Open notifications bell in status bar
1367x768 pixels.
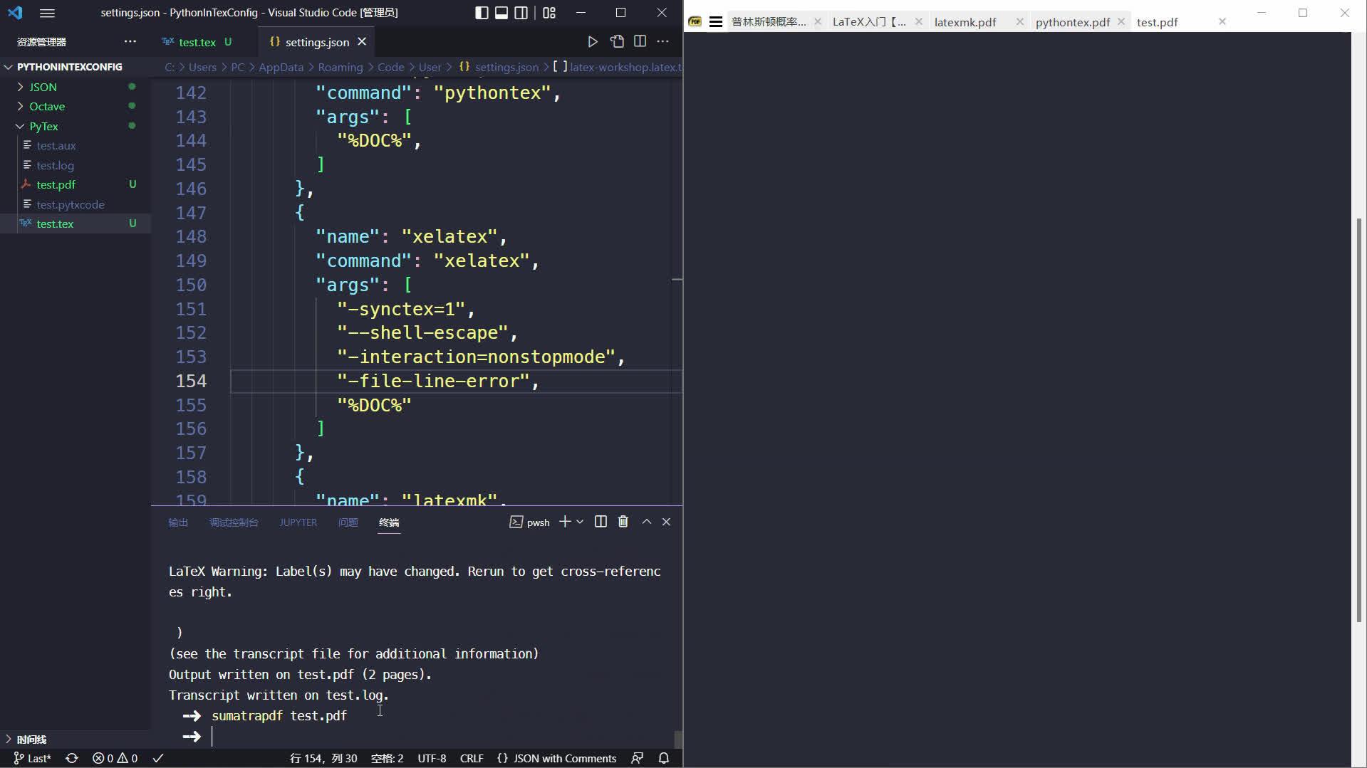(x=663, y=758)
